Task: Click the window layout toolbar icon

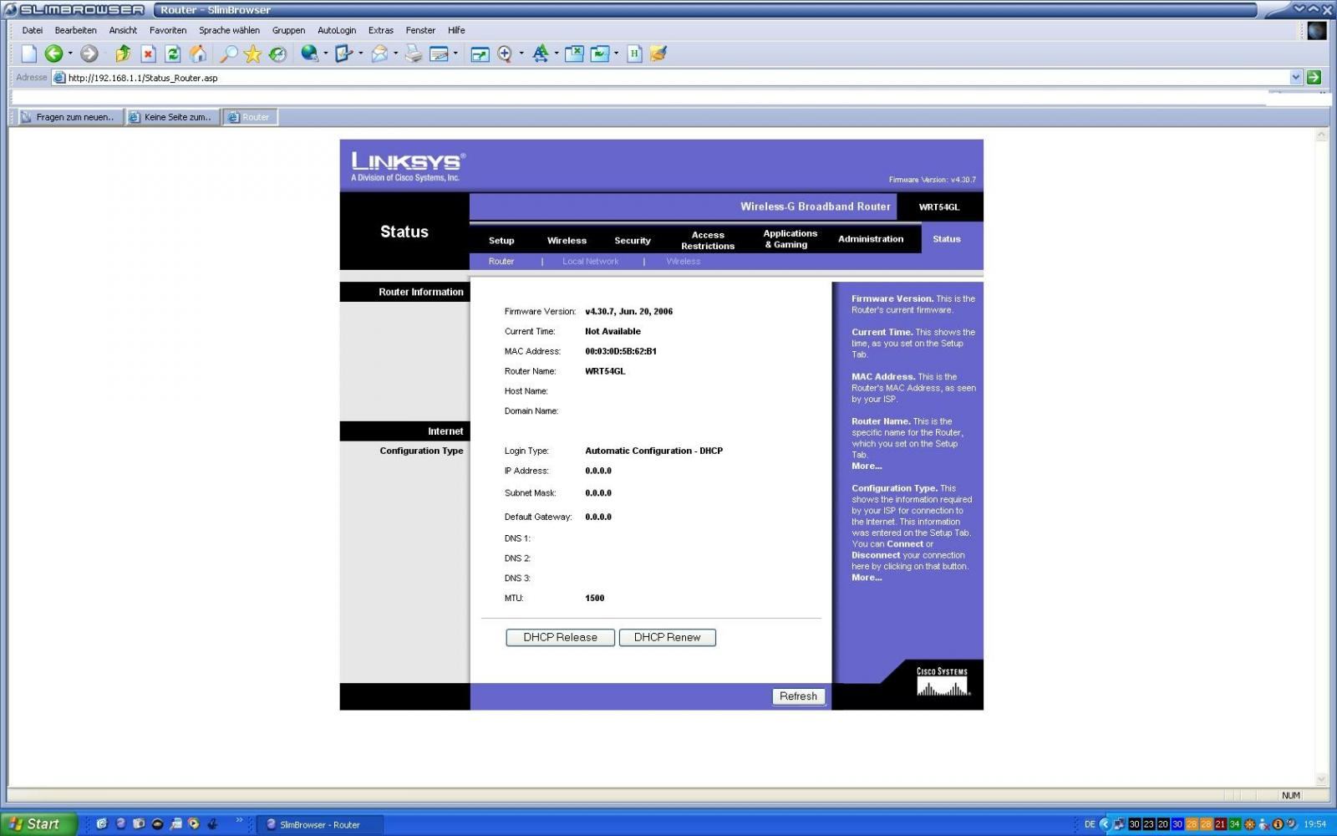Action: (x=439, y=54)
